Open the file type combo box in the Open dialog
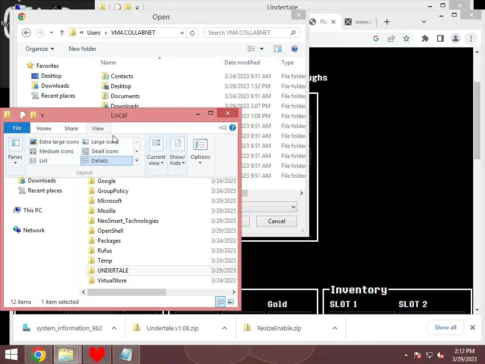 tap(269, 207)
